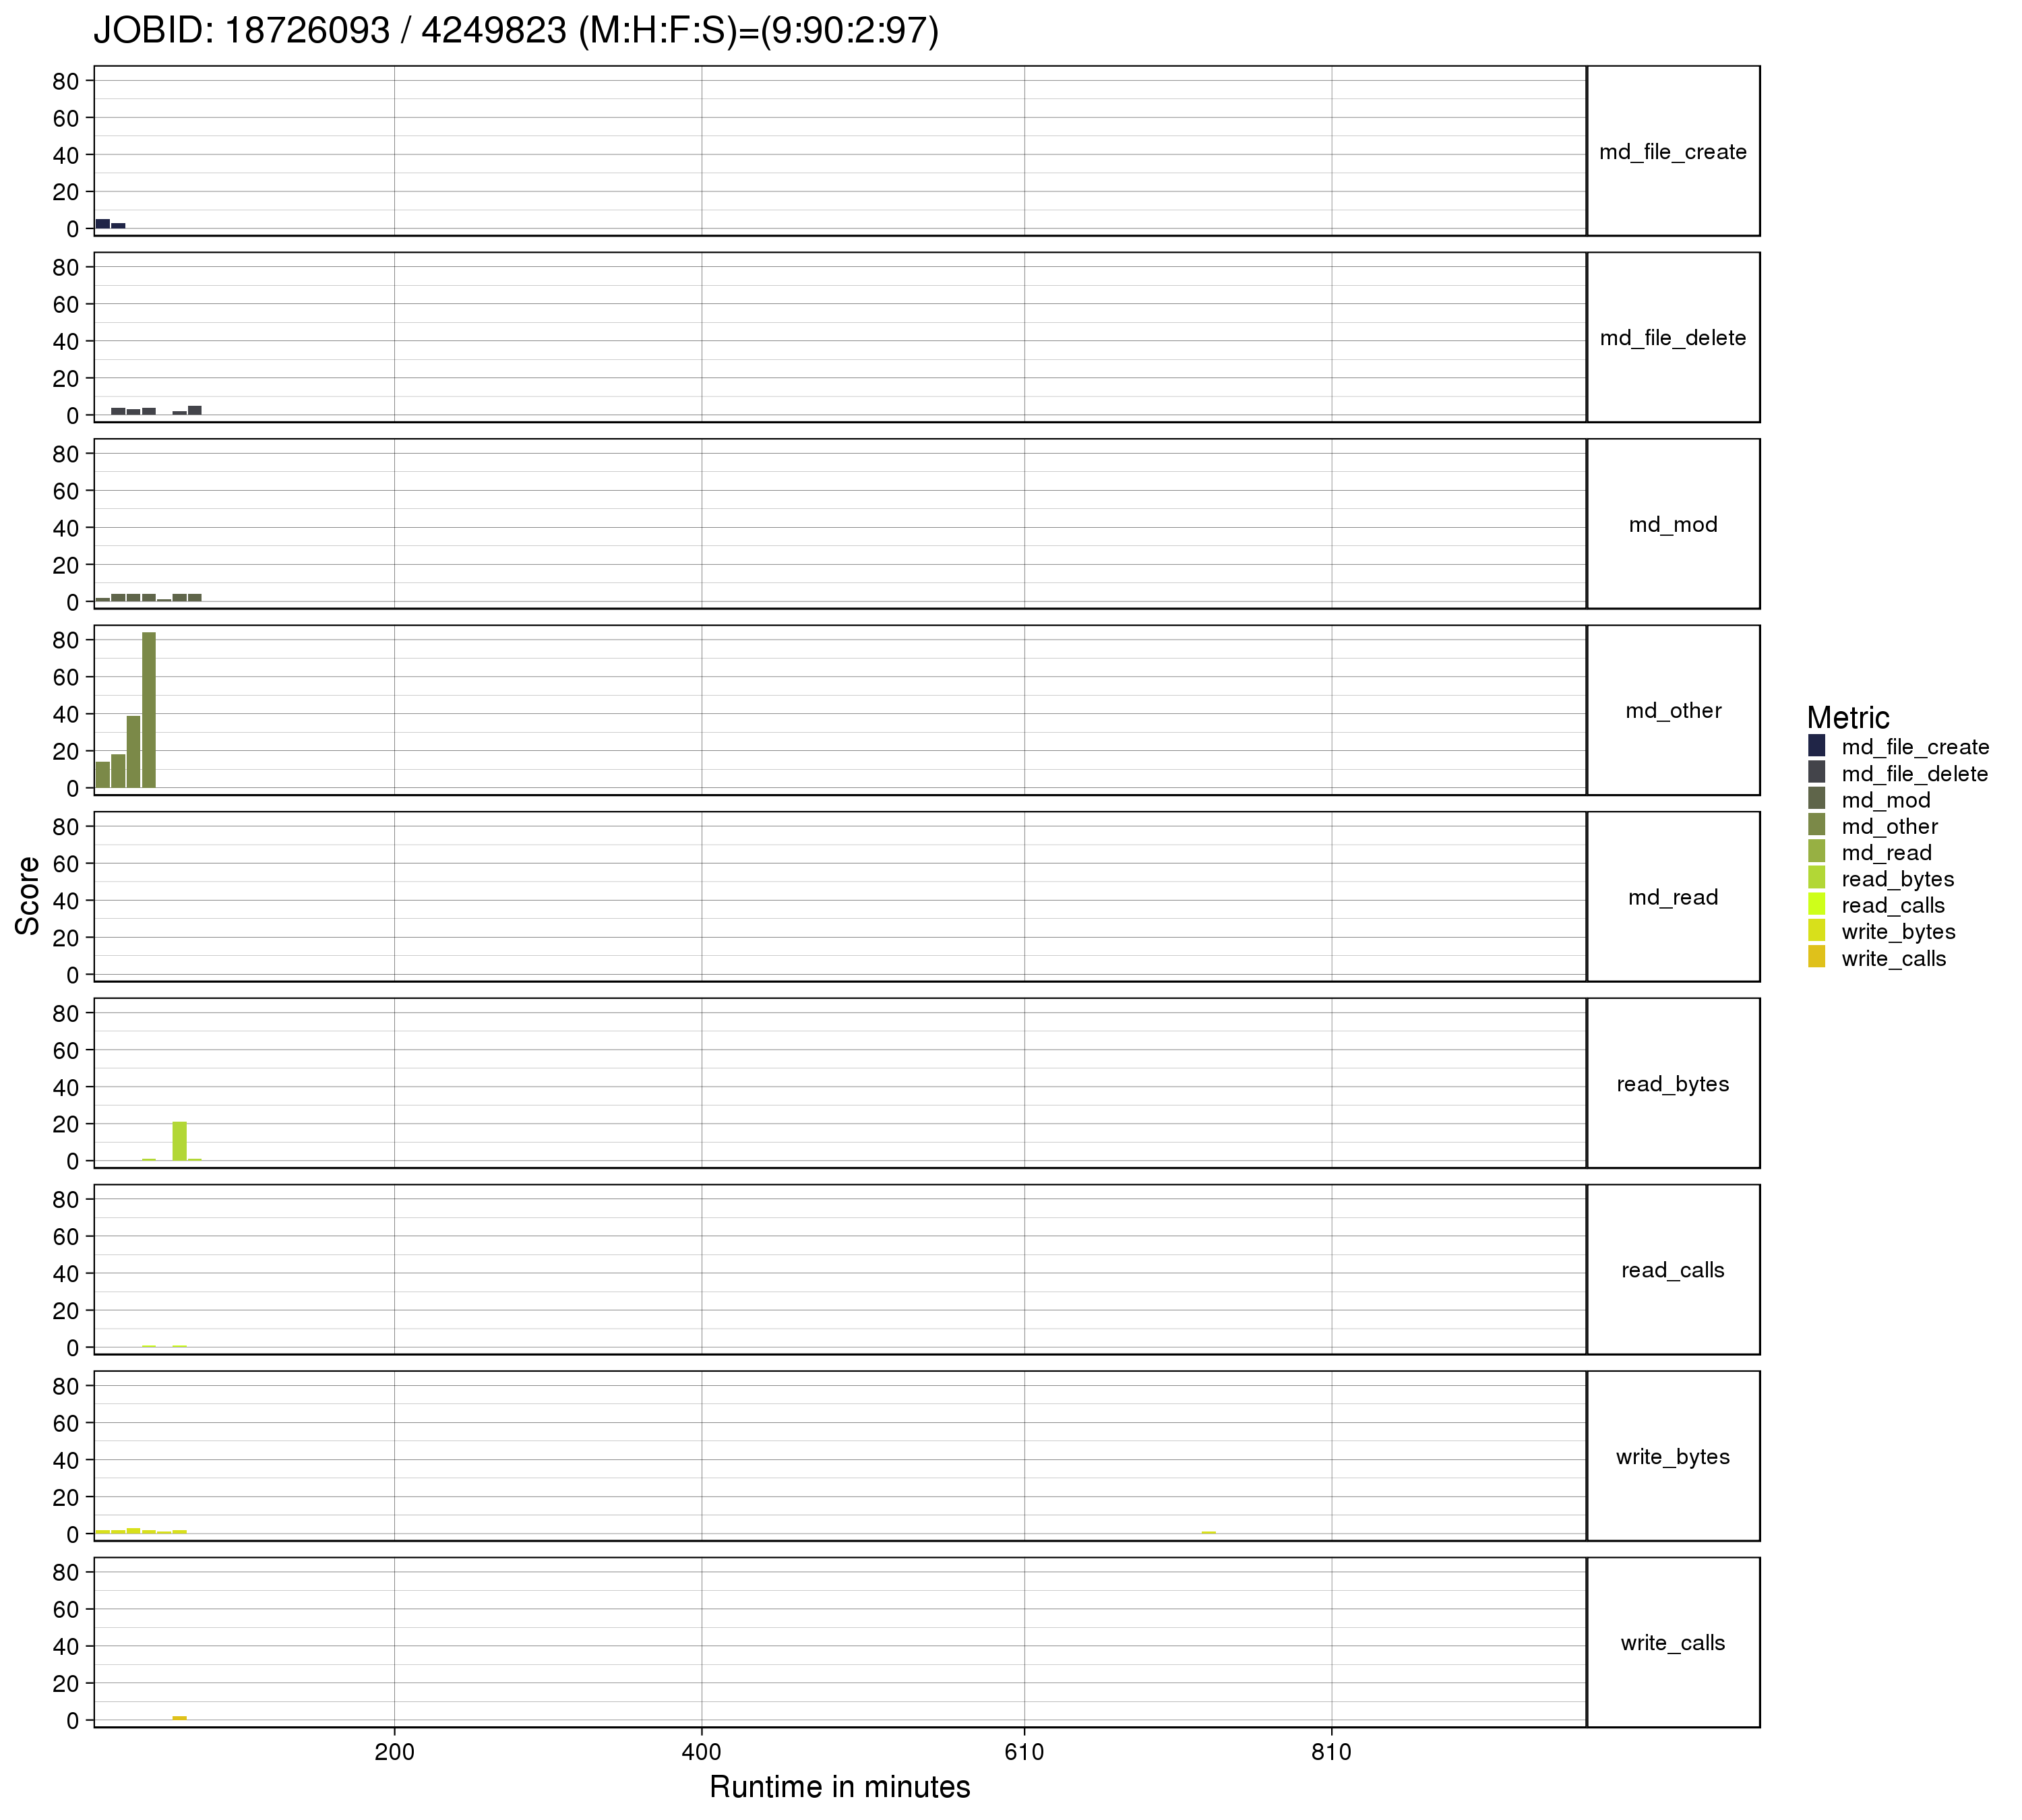Click the write_bytes legend swatch
The width and height of the screenshot is (2022, 1820).
(x=1816, y=931)
